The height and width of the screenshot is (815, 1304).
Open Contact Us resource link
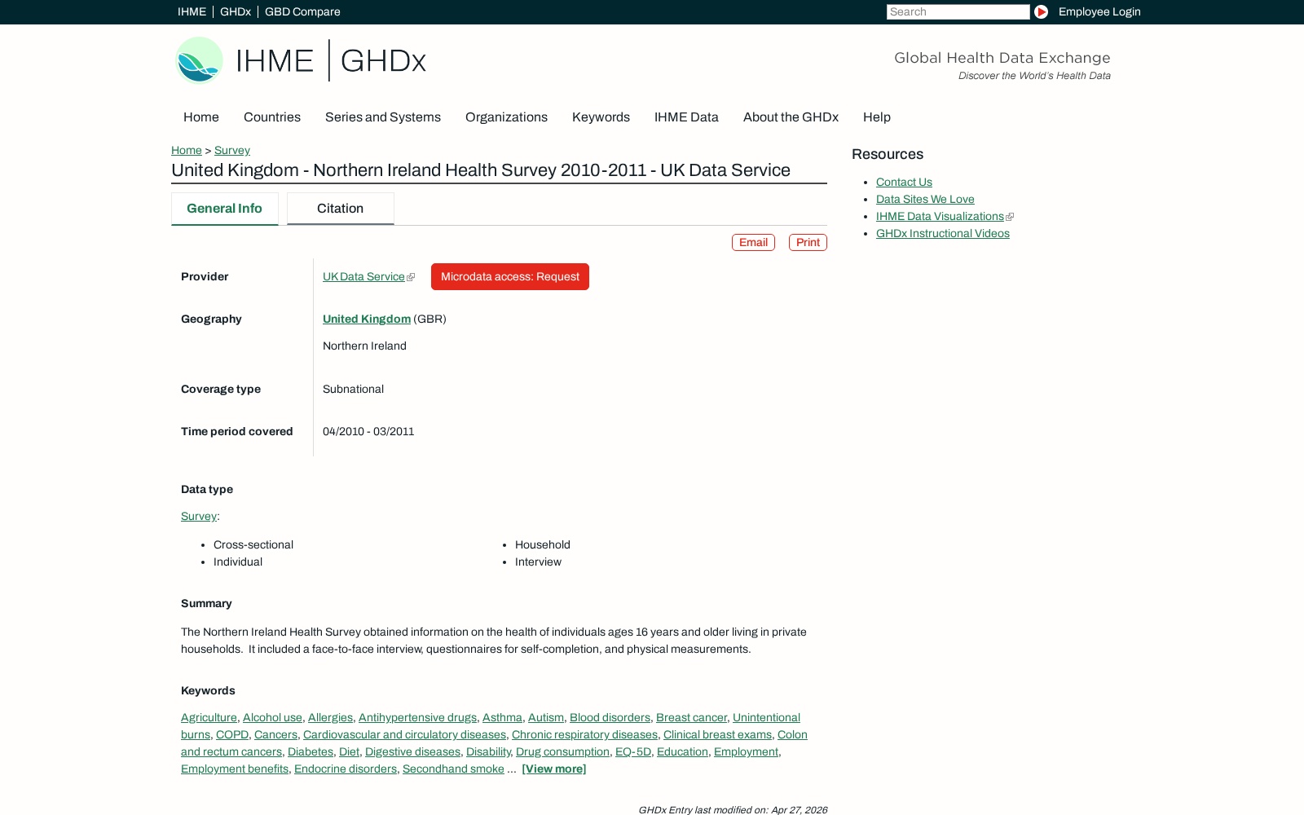[904, 183]
